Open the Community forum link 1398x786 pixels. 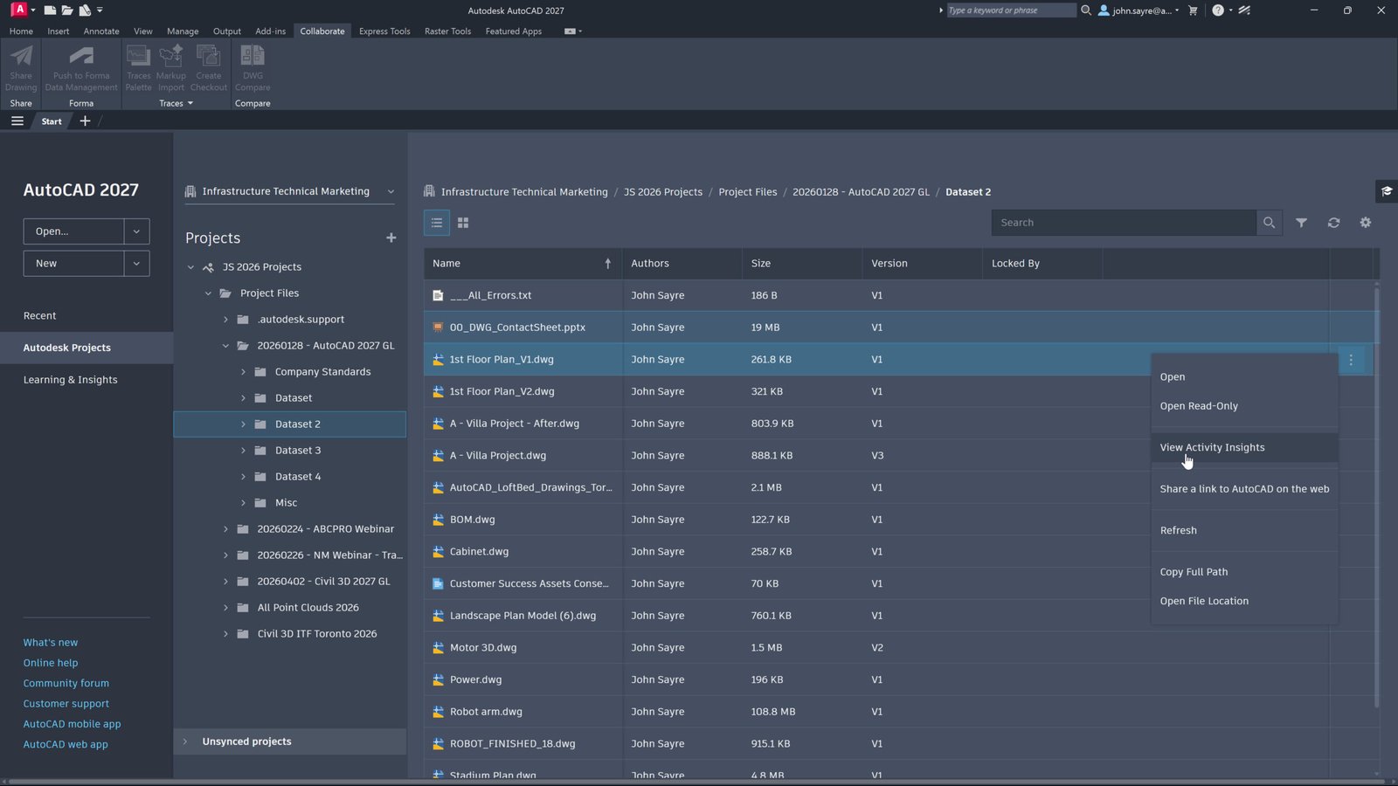[66, 683]
